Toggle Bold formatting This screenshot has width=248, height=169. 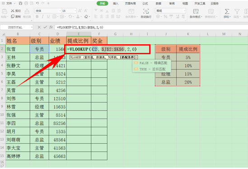pos(37,16)
